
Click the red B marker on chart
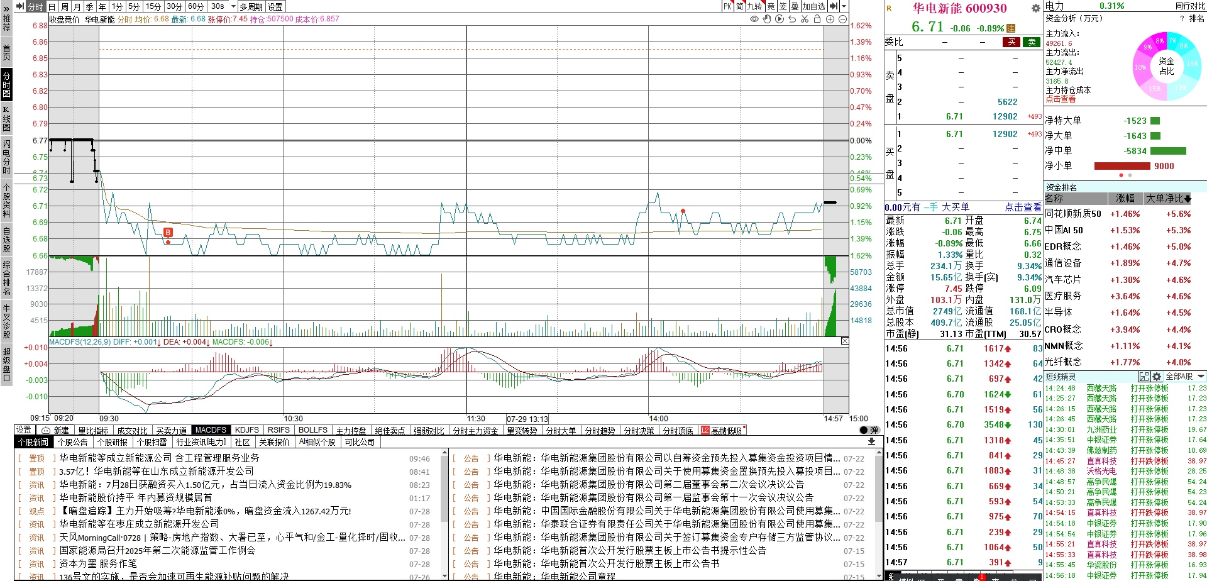point(168,233)
